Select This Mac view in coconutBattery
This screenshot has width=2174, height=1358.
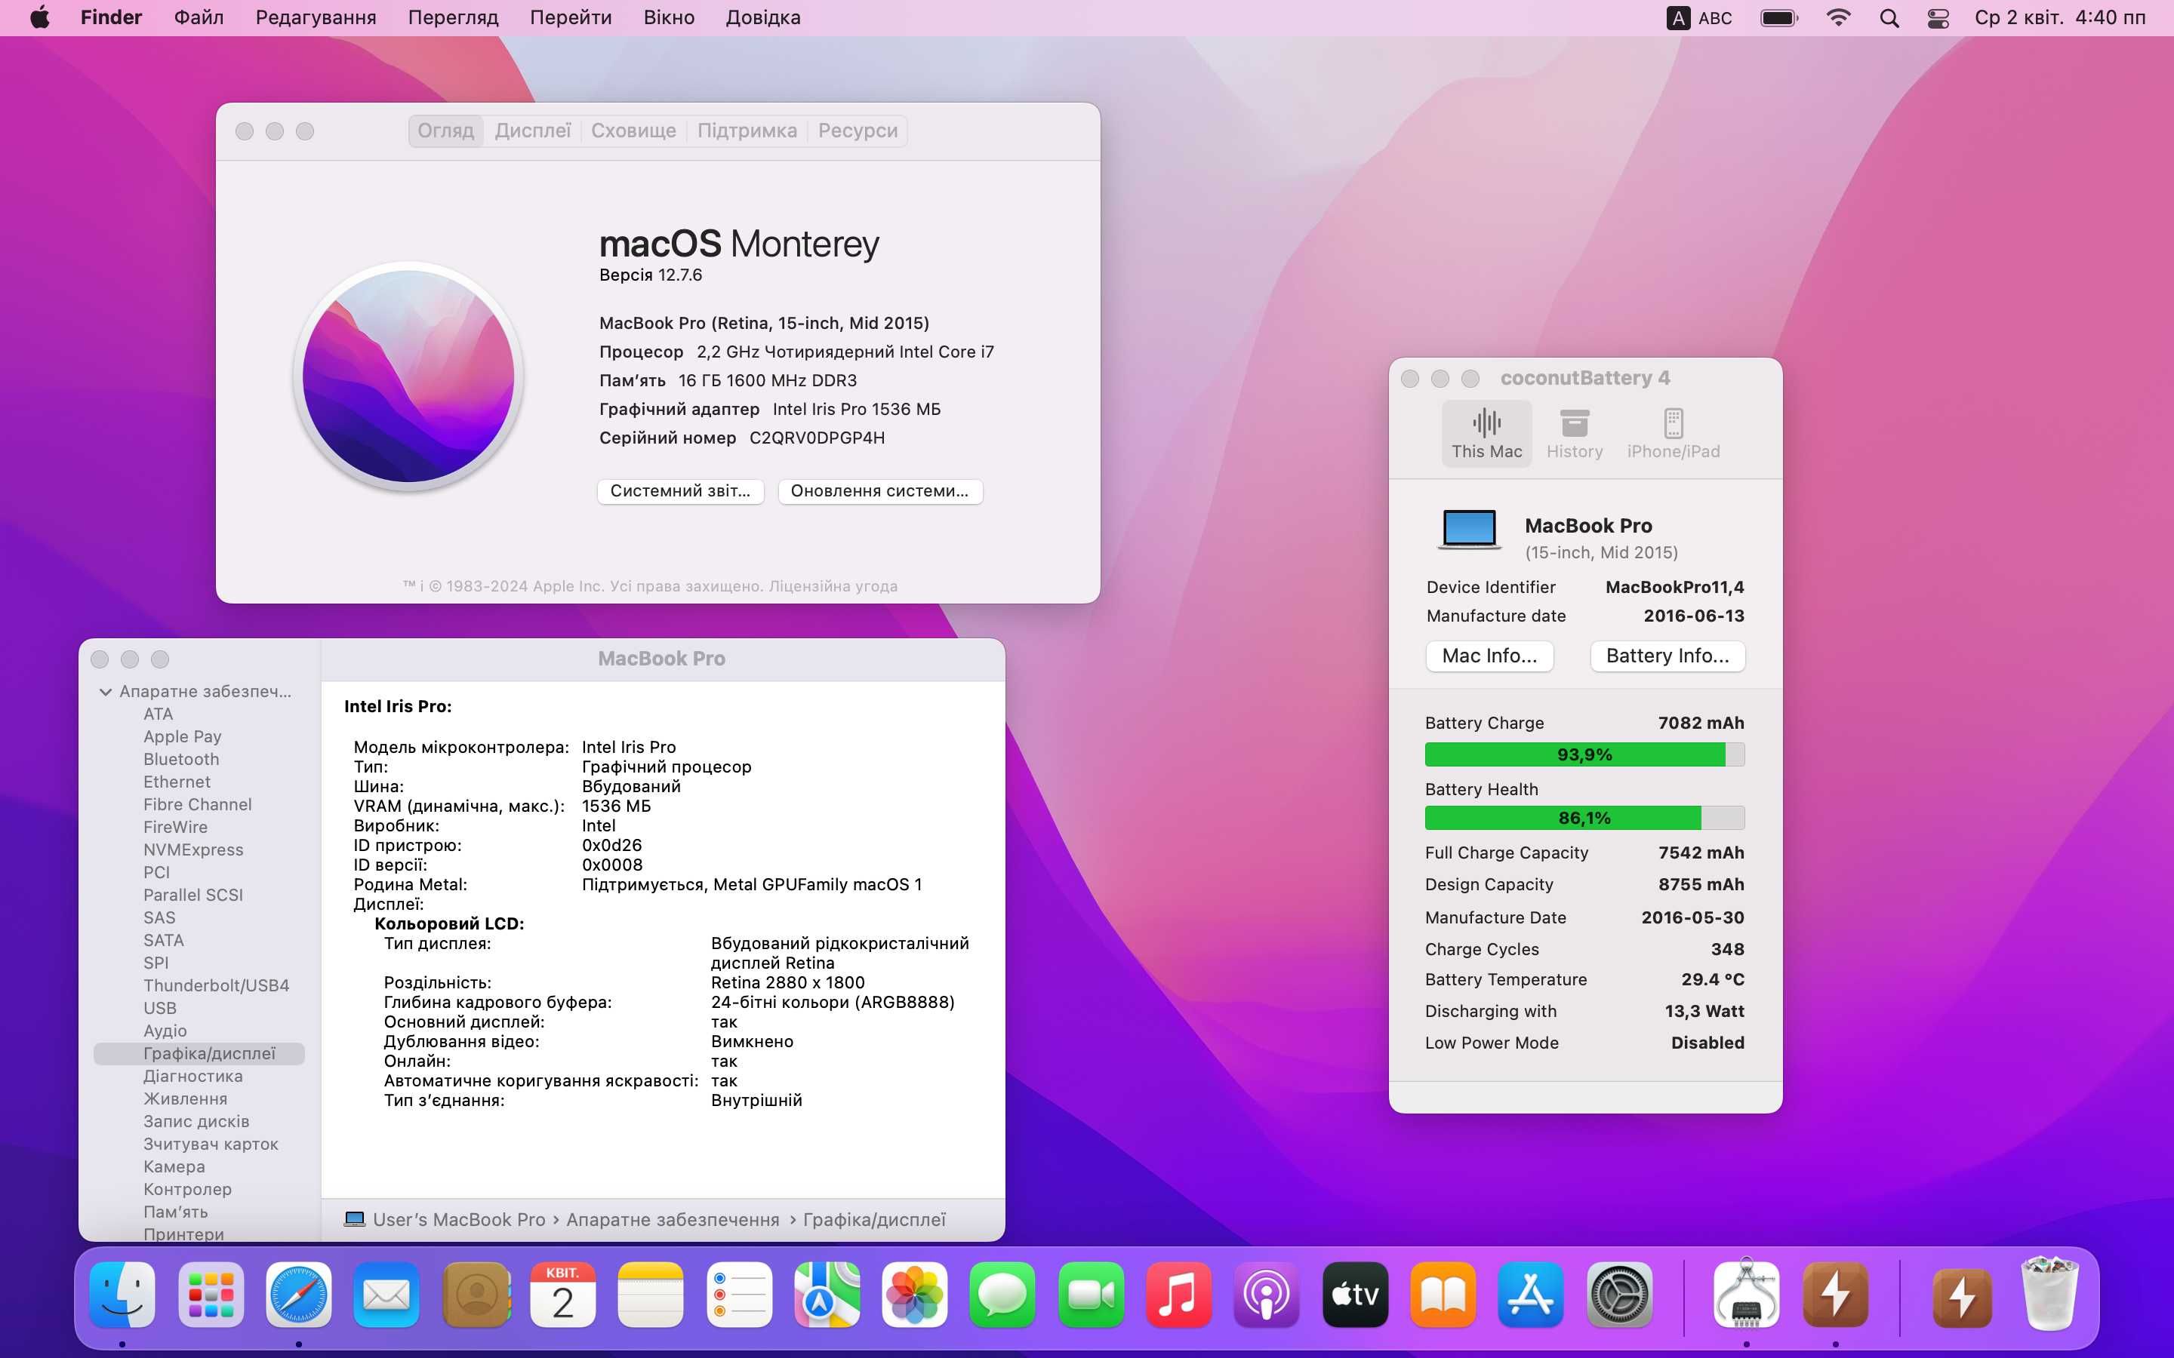pos(1487,434)
